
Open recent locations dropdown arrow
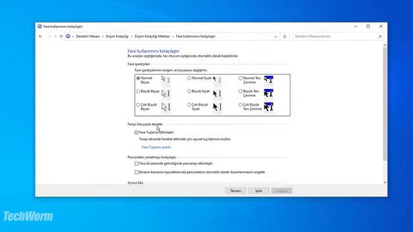coord(55,36)
